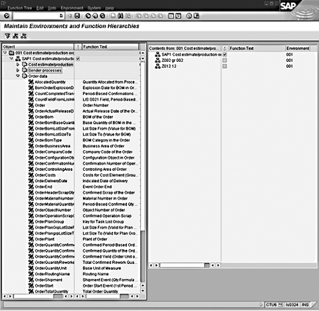Click the Generate Shortcut icon
This screenshot has height=311, width=319.
(x=178, y=16)
